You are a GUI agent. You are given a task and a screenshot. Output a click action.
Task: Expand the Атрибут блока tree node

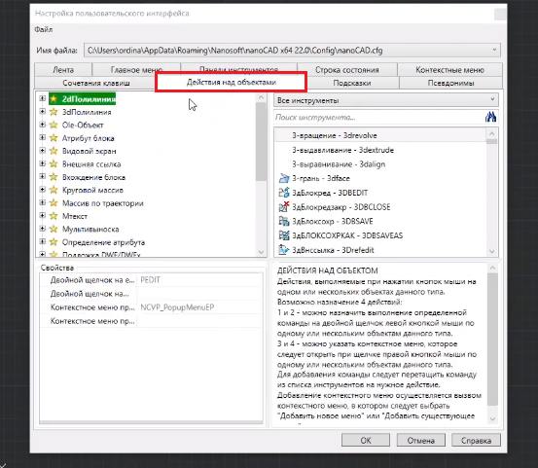pos(42,137)
